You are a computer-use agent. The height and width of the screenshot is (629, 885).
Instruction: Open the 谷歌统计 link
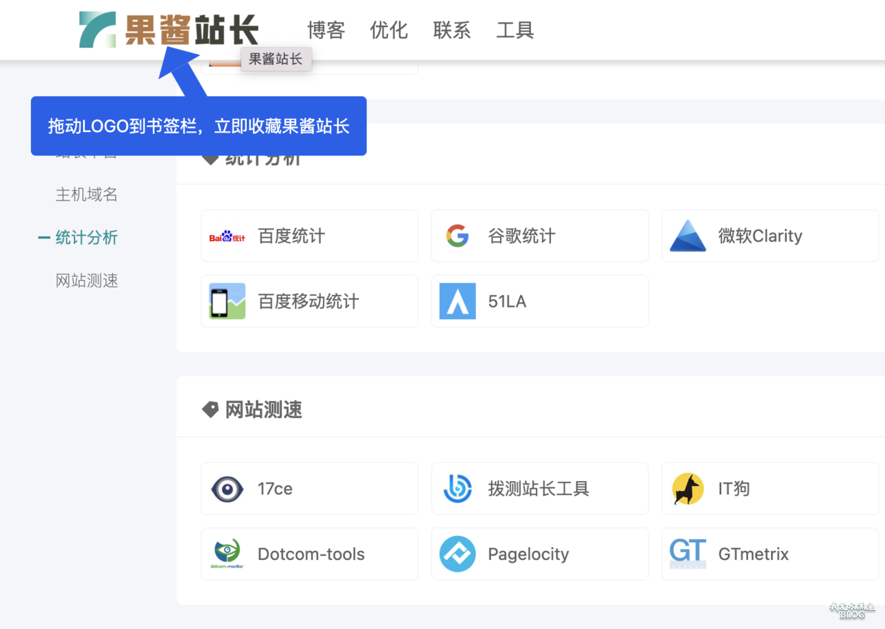(x=521, y=236)
